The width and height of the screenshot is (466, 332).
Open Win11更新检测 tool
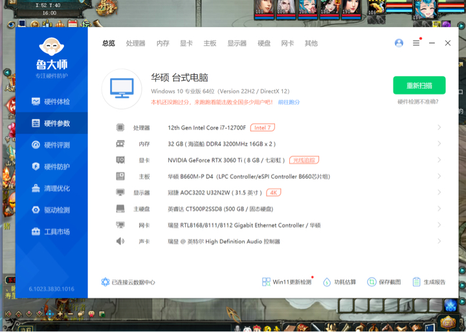pos(287,282)
